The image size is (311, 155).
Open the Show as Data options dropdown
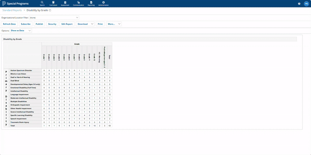21,31
